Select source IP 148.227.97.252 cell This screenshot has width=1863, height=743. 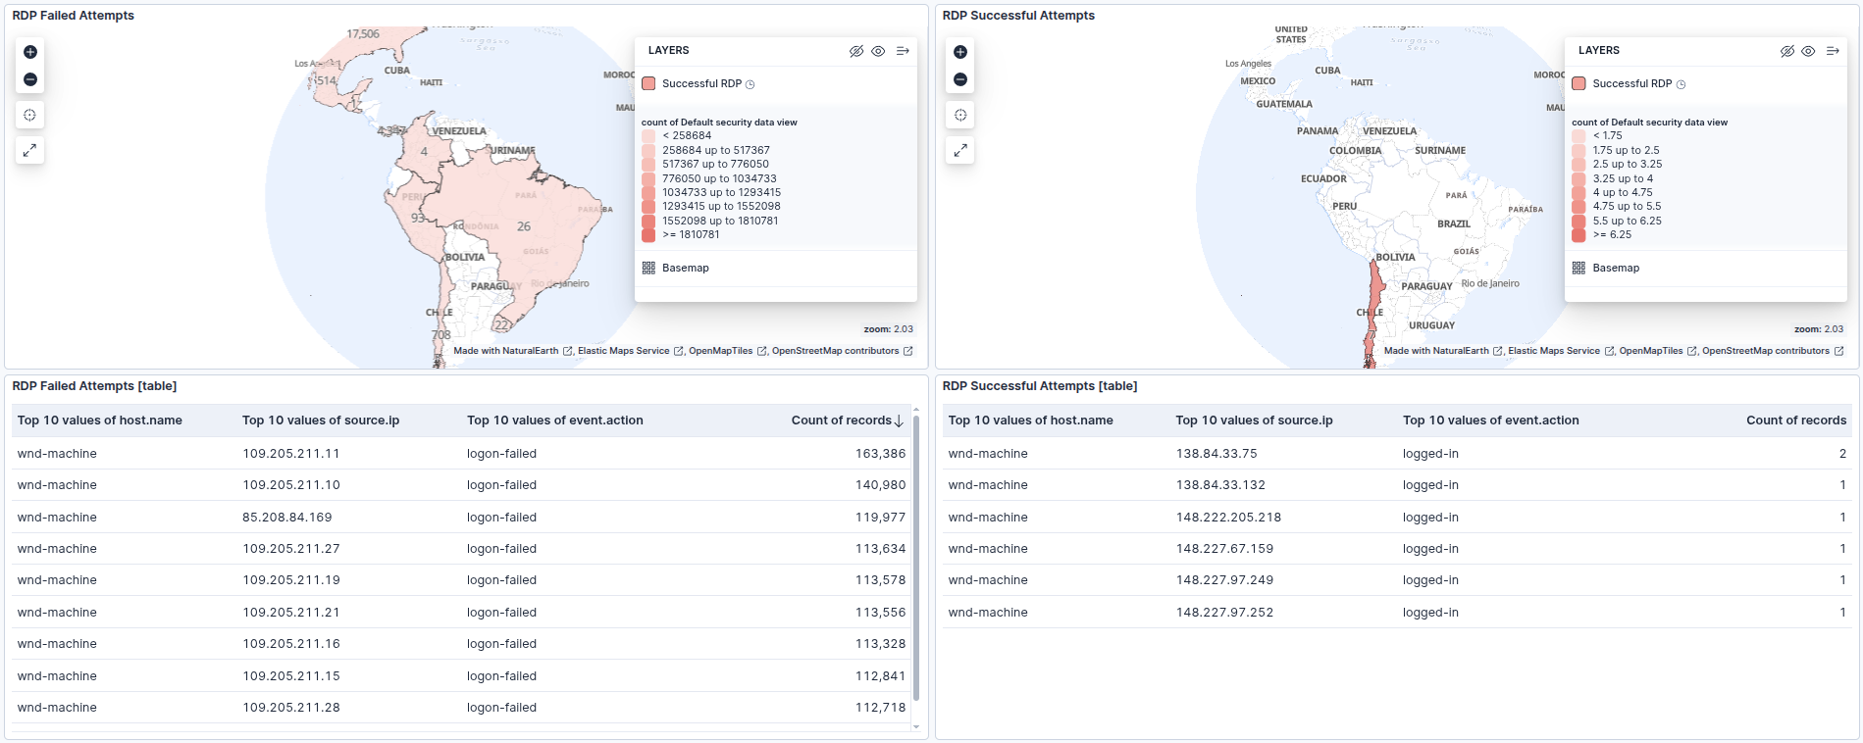point(1224,613)
